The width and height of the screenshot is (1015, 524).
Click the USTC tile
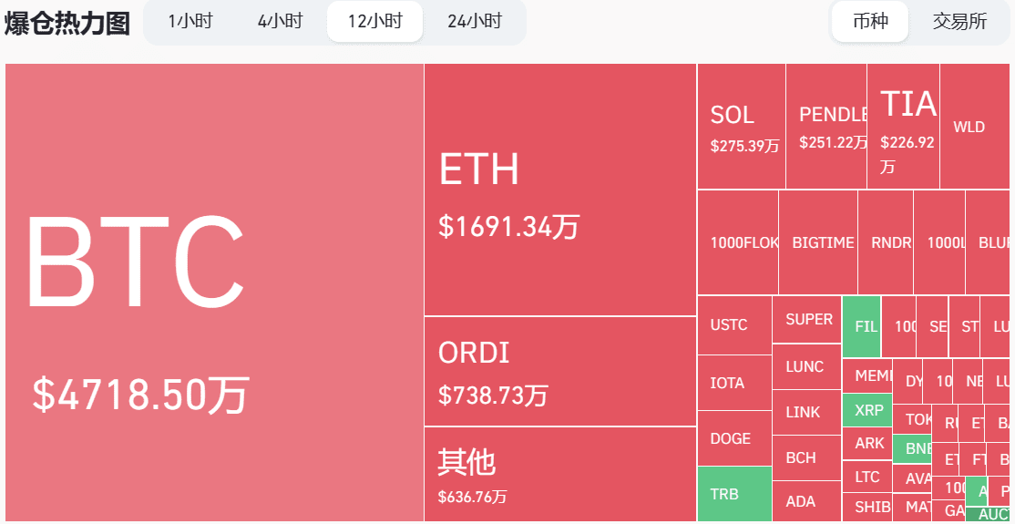pos(734,325)
